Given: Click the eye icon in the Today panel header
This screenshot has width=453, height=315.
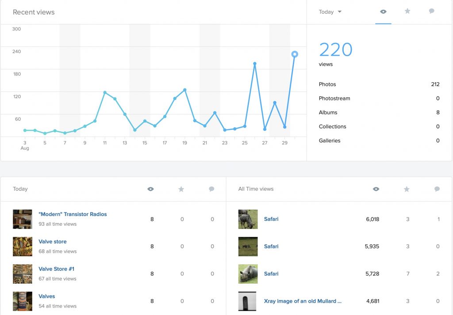Looking at the screenshot, I should tap(150, 189).
